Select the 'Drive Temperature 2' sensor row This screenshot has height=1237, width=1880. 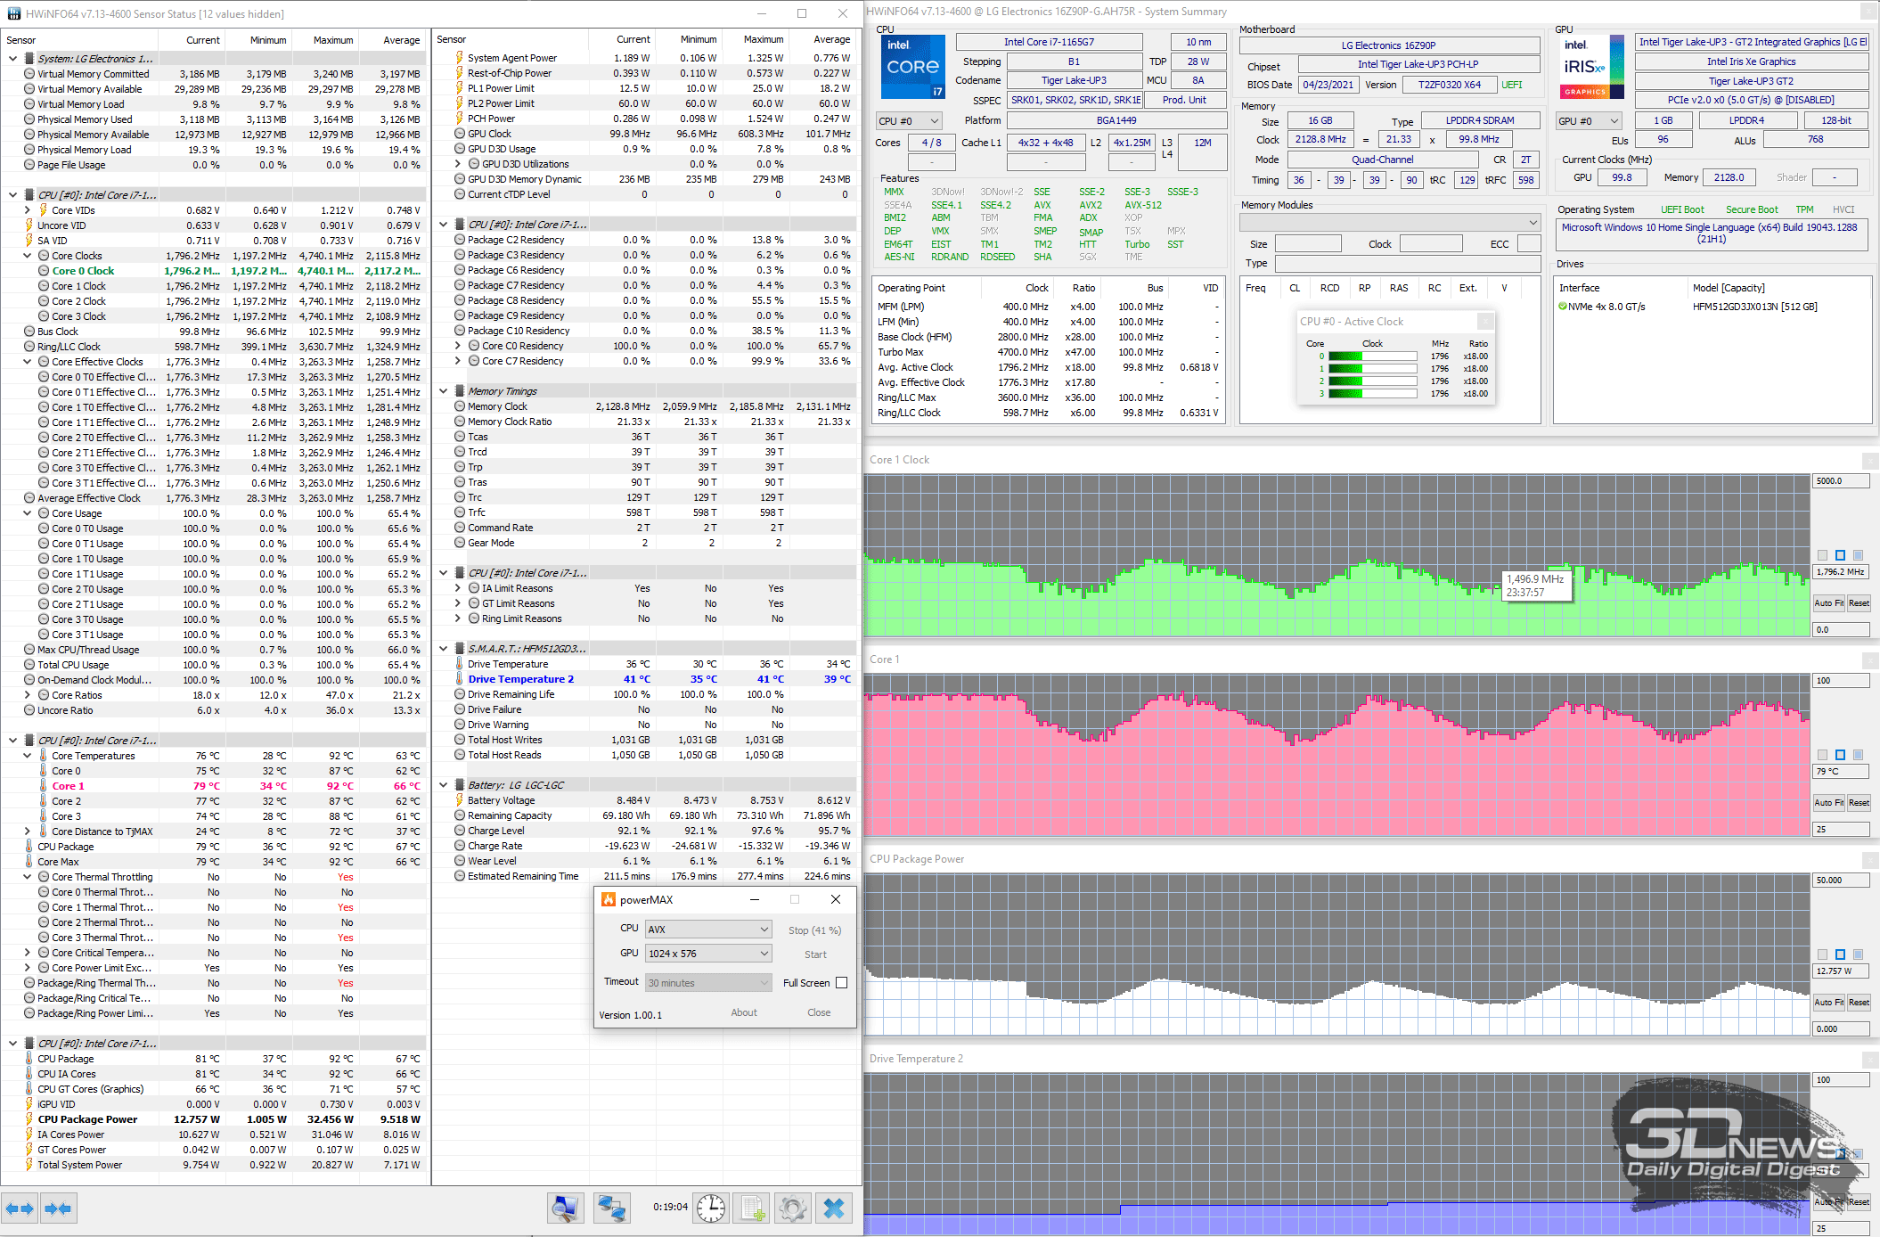[x=645, y=679]
